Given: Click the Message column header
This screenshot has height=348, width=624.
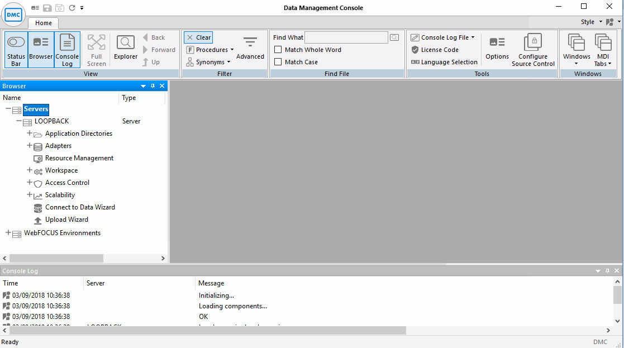Looking at the screenshot, I should point(404,283).
